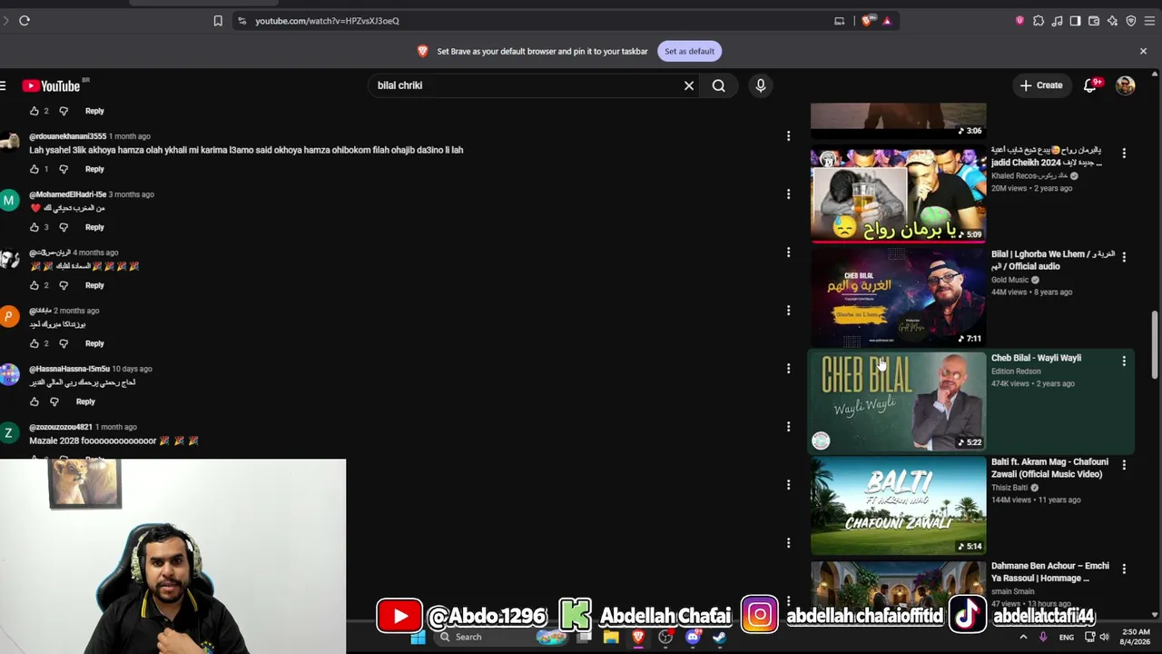Open options for @rdouanekhanani3555 comment

click(788, 136)
